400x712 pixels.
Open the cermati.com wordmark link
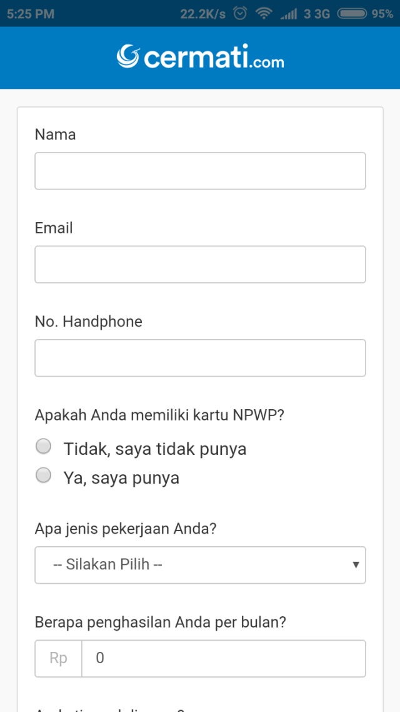(200, 57)
